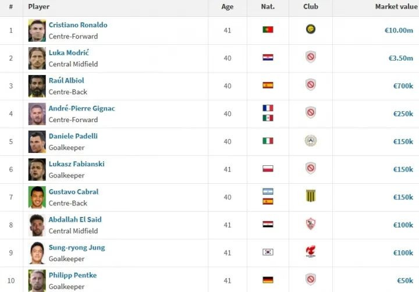419x292 pixels.
Task: Click the Al-Nassr club crest icon
Action: coord(311,29)
